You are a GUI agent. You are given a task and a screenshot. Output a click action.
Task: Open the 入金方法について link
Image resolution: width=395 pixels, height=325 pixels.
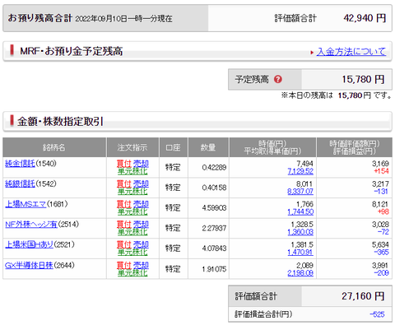click(x=351, y=52)
